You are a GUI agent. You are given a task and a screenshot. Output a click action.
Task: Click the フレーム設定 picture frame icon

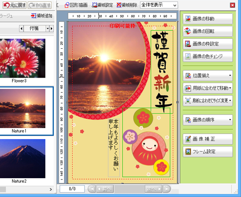(188, 152)
